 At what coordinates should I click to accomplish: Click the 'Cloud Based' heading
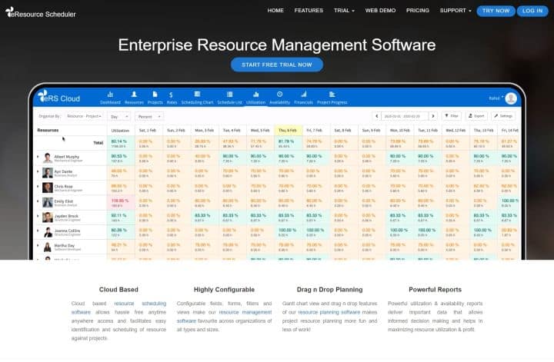coord(118,290)
